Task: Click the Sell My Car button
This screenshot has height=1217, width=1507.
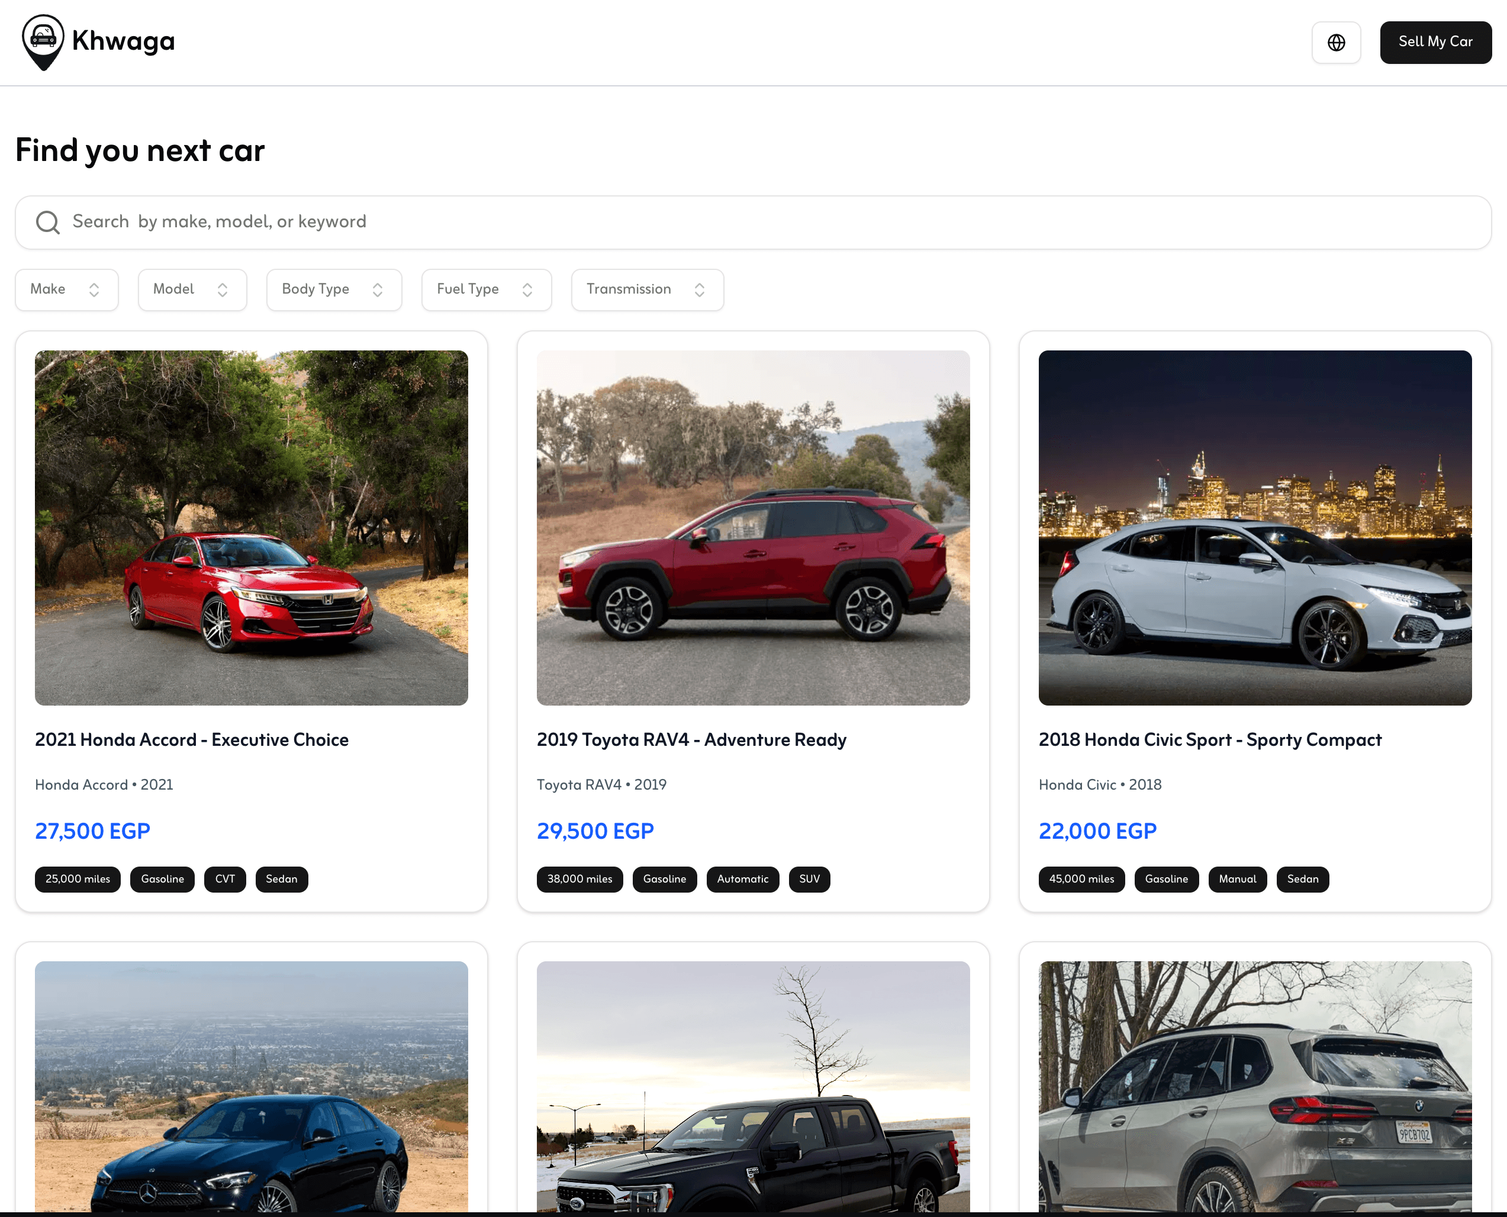Action: (x=1435, y=42)
